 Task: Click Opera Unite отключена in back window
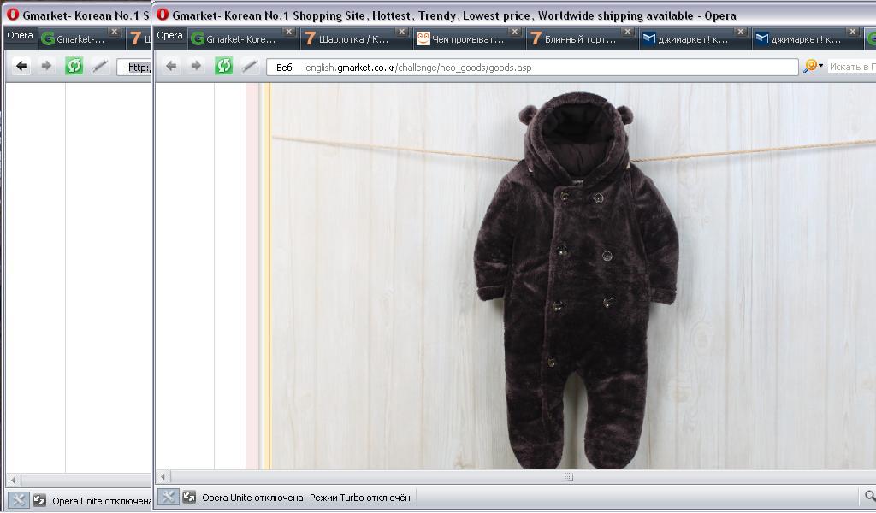coord(101,501)
